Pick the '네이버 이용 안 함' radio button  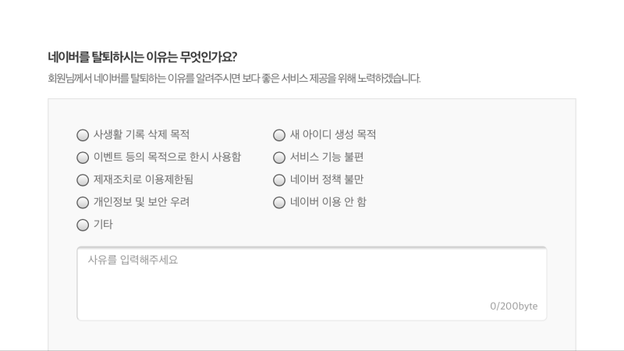tap(279, 202)
